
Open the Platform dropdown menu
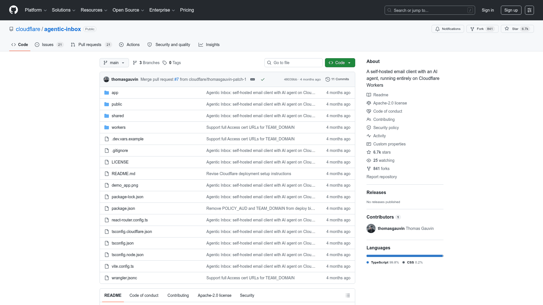click(36, 10)
